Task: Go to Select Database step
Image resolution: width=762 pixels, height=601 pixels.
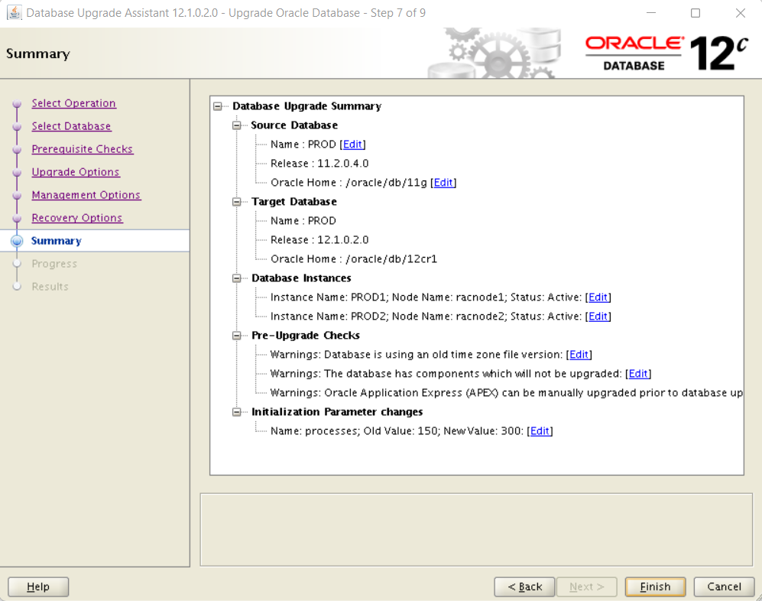Action: click(x=71, y=126)
